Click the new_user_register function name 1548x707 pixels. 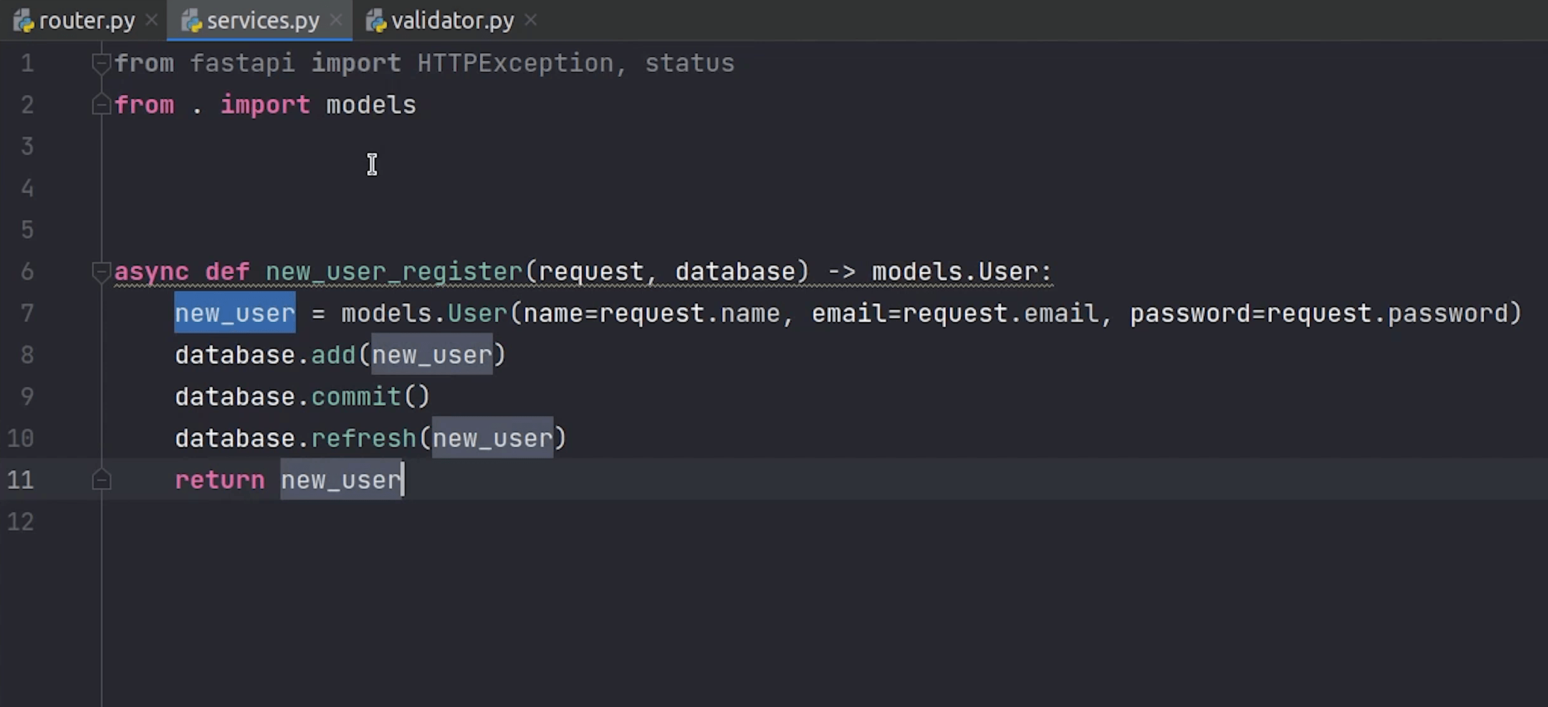394,272
